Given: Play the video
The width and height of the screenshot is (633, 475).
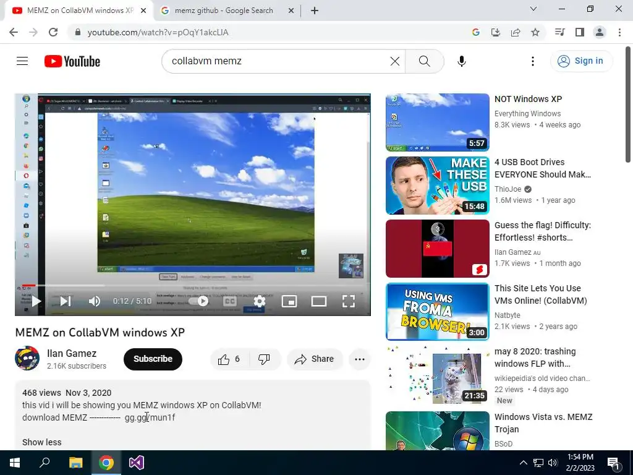Looking at the screenshot, I should coord(36,301).
